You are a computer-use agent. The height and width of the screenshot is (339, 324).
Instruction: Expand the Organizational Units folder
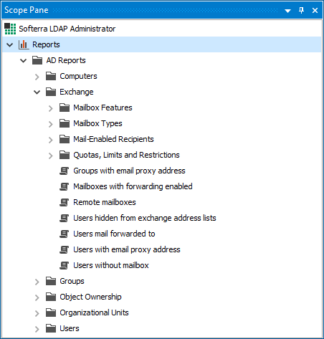click(x=37, y=313)
